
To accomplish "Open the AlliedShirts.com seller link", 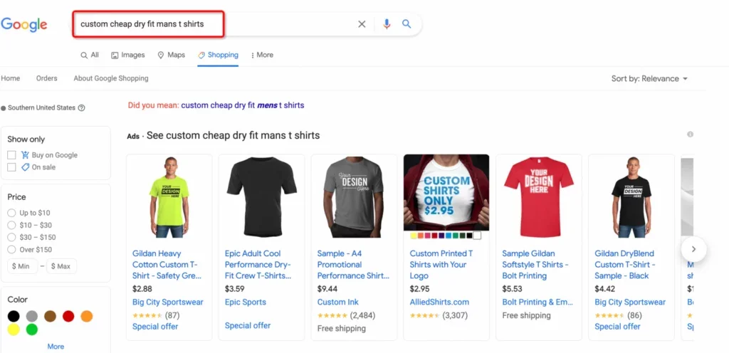I will pos(439,302).
